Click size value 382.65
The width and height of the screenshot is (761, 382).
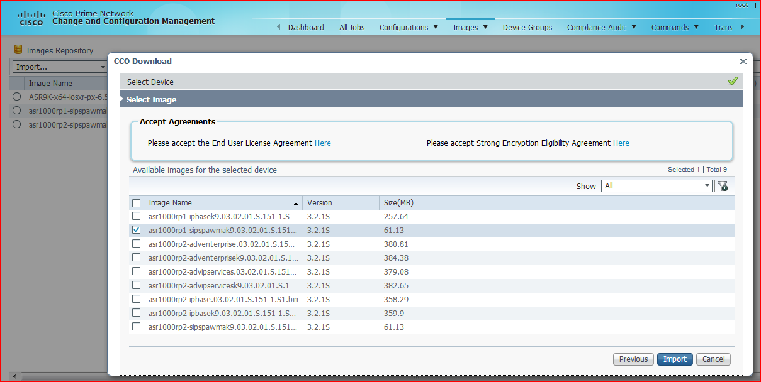396,285
